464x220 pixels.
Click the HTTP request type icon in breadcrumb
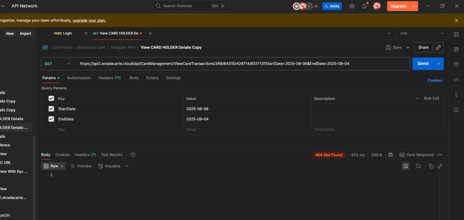pyautogui.click(x=45, y=47)
